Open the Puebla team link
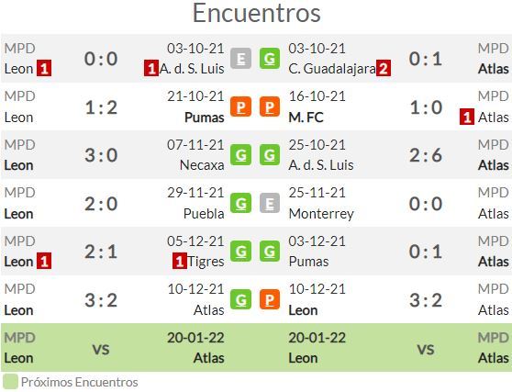The height and width of the screenshot is (392, 512). point(204,214)
